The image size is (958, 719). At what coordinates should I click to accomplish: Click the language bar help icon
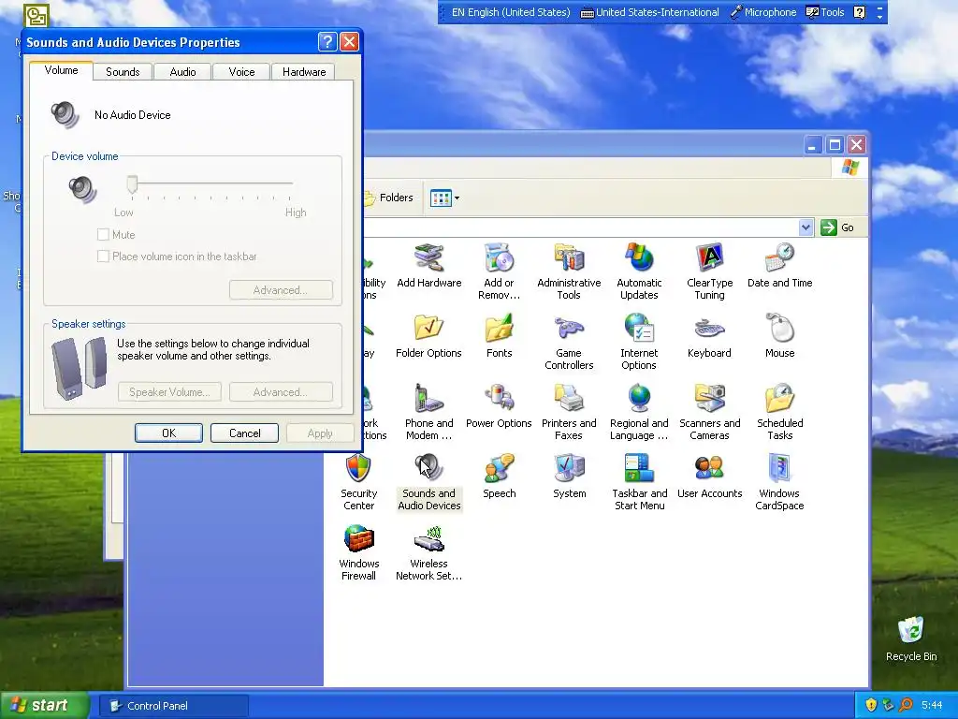(859, 12)
